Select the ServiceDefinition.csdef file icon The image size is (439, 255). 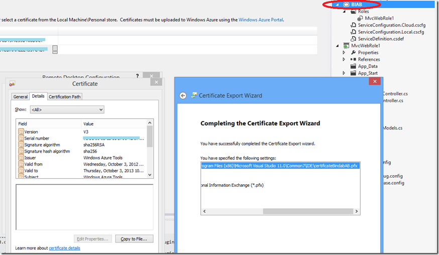(x=353, y=39)
